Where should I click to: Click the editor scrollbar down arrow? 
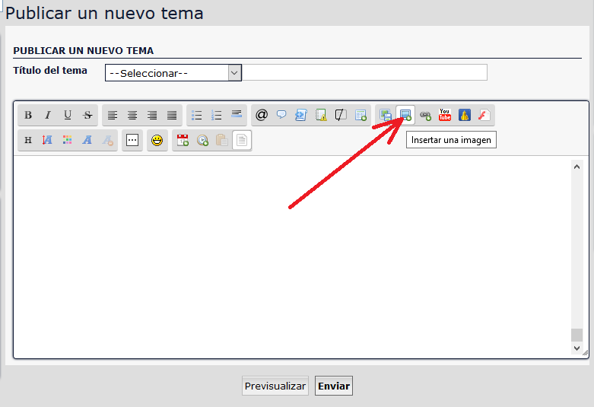point(577,348)
